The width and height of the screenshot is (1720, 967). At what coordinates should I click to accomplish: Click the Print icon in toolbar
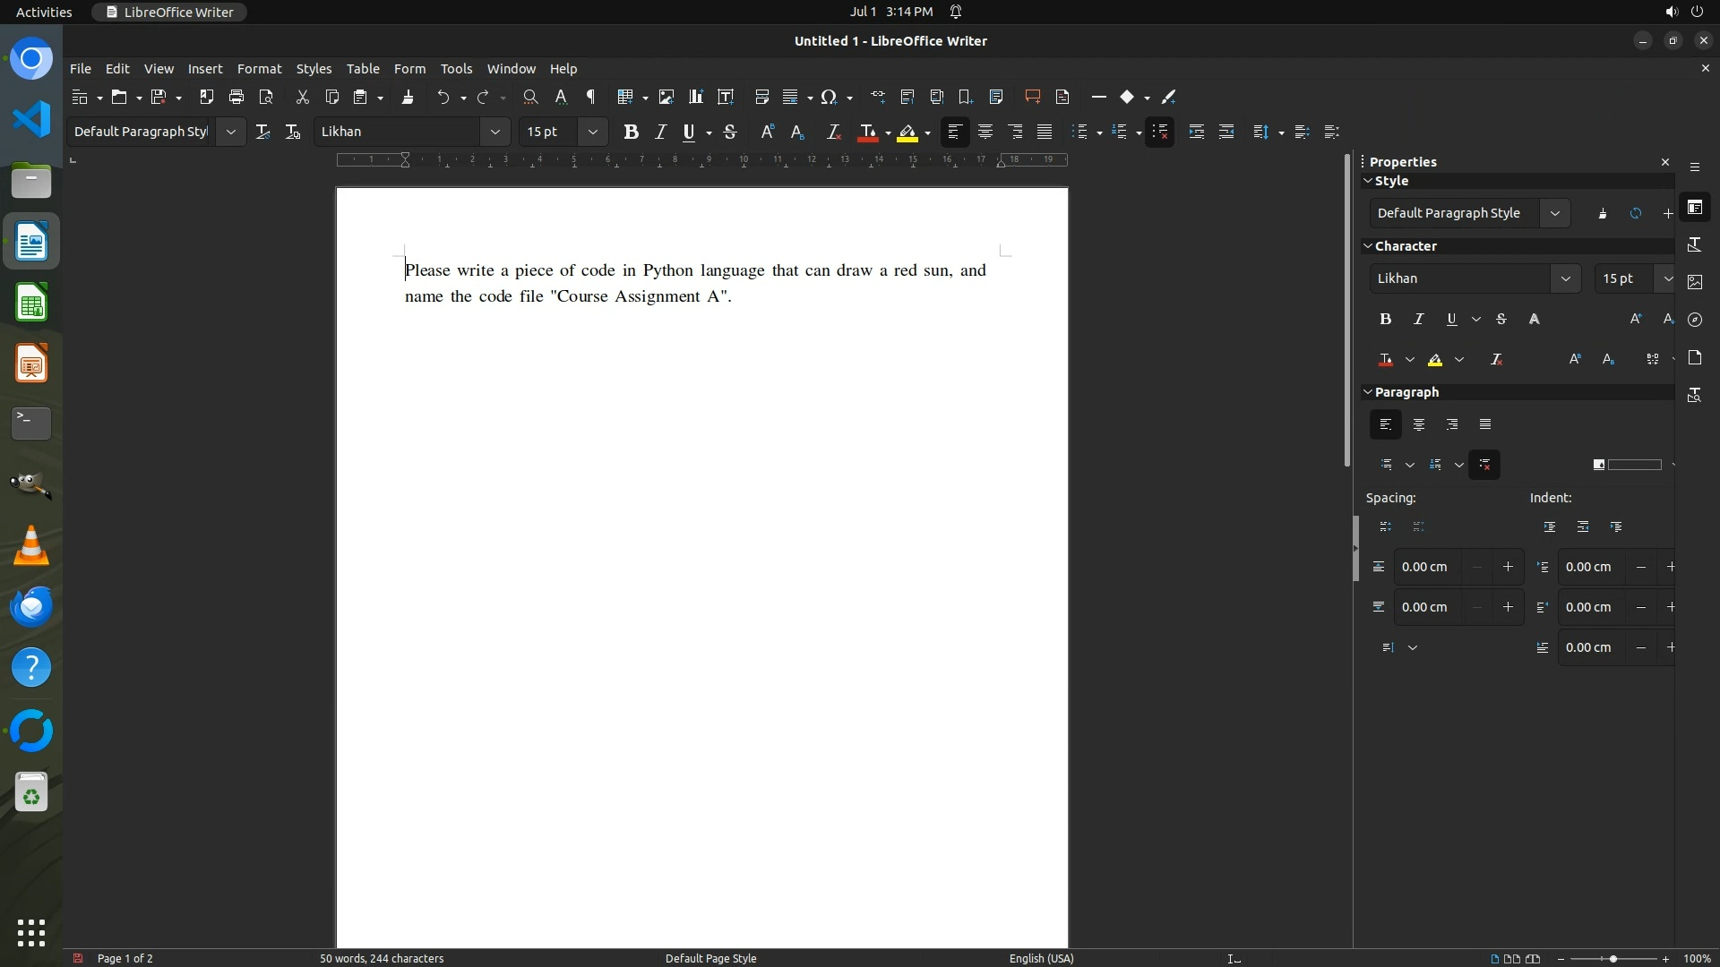[236, 97]
